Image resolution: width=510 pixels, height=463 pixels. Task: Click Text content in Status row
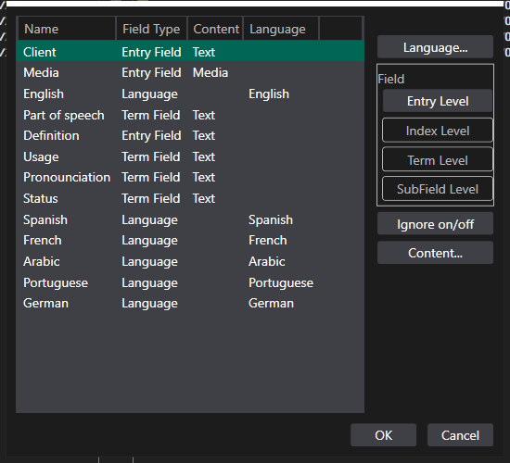pyautogui.click(x=204, y=198)
